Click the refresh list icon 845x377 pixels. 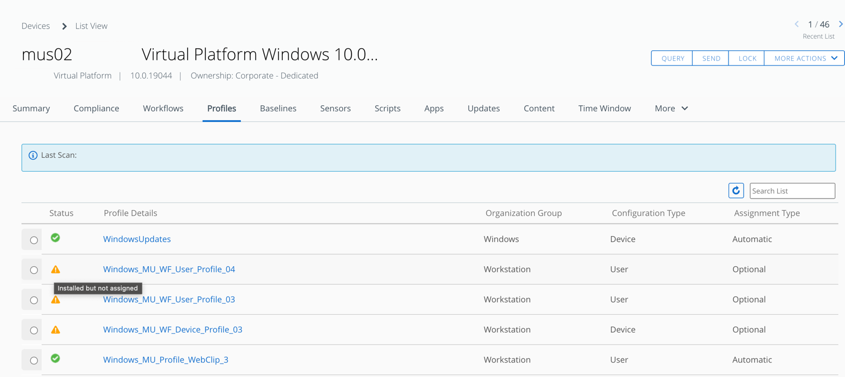click(736, 191)
